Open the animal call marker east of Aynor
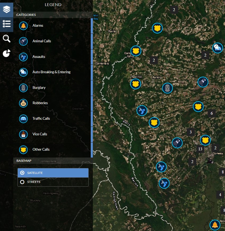The height and width of the screenshot is (231, 225). pyautogui.click(x=203, y=82)
